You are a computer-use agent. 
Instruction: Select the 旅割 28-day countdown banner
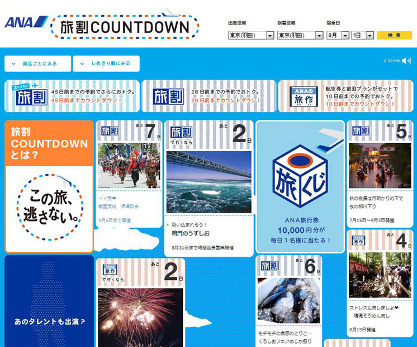pos(209,96)
